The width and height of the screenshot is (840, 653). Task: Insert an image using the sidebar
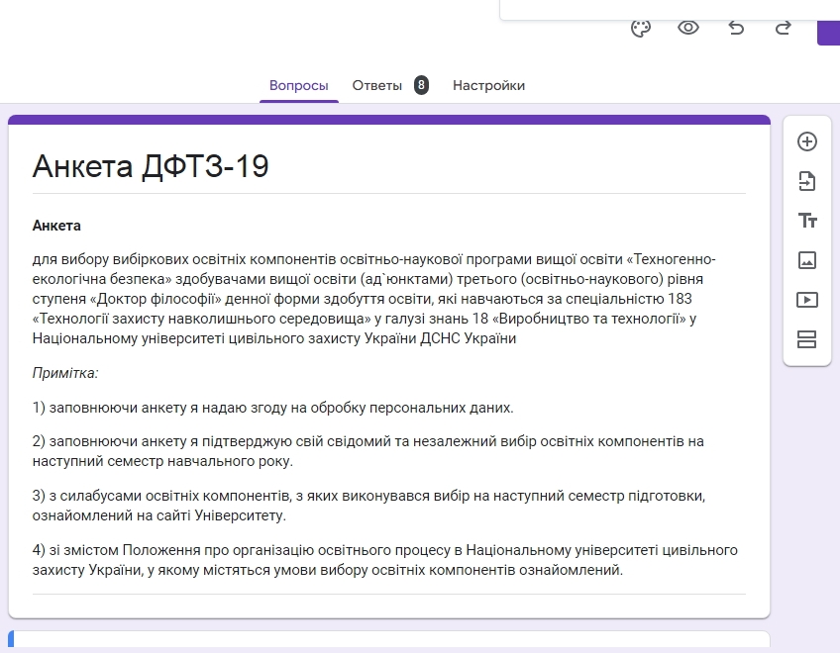807,260
